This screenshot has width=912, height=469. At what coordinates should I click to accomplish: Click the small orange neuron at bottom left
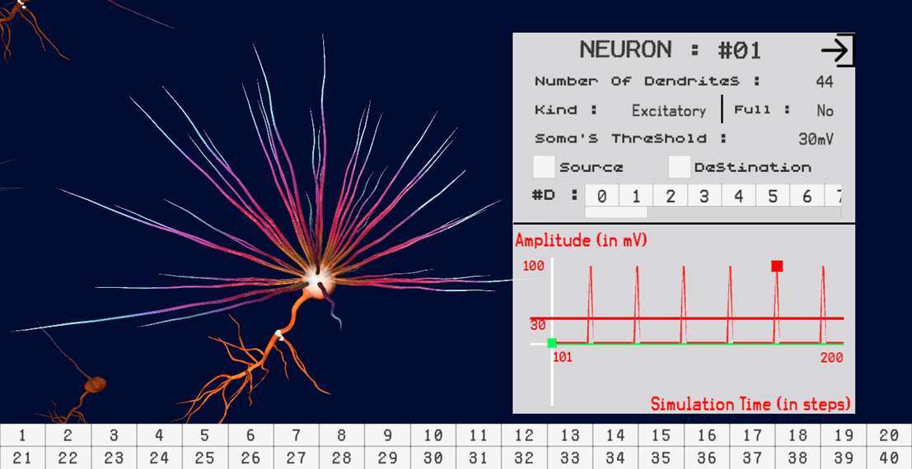pos(96,383)
